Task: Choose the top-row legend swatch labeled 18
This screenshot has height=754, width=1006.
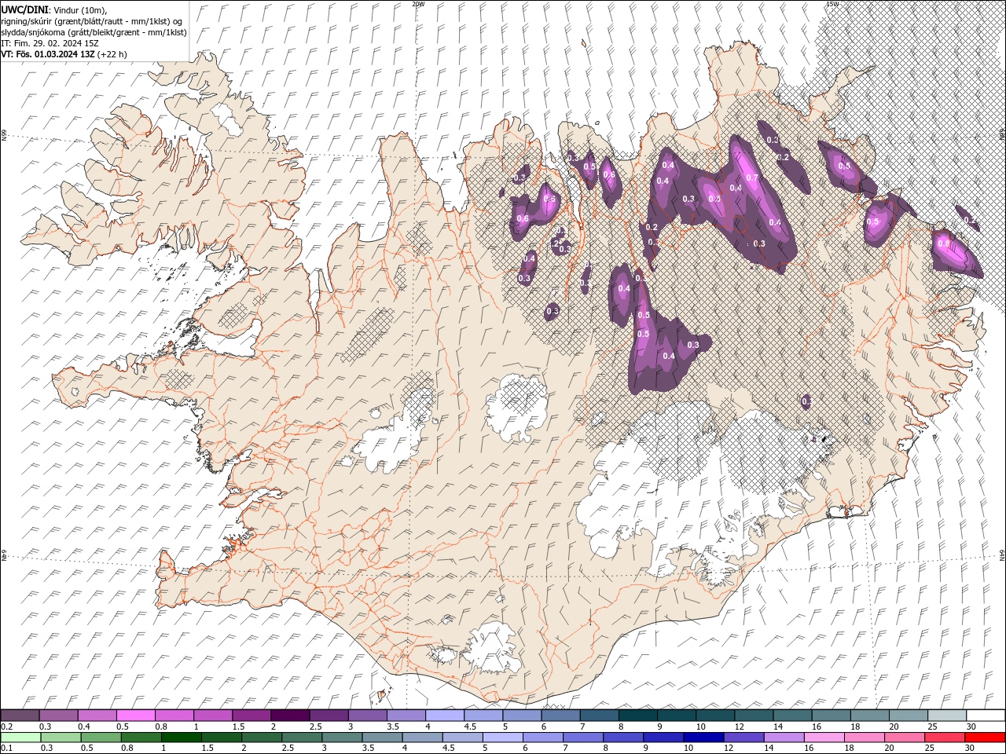Action: click(869, 716)
